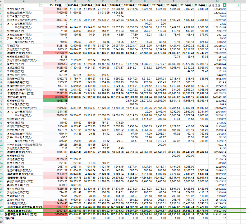The width and height of the screenshot is (246, 224).
Task: Select the 存货(万元) label cell
Action: 24,46
